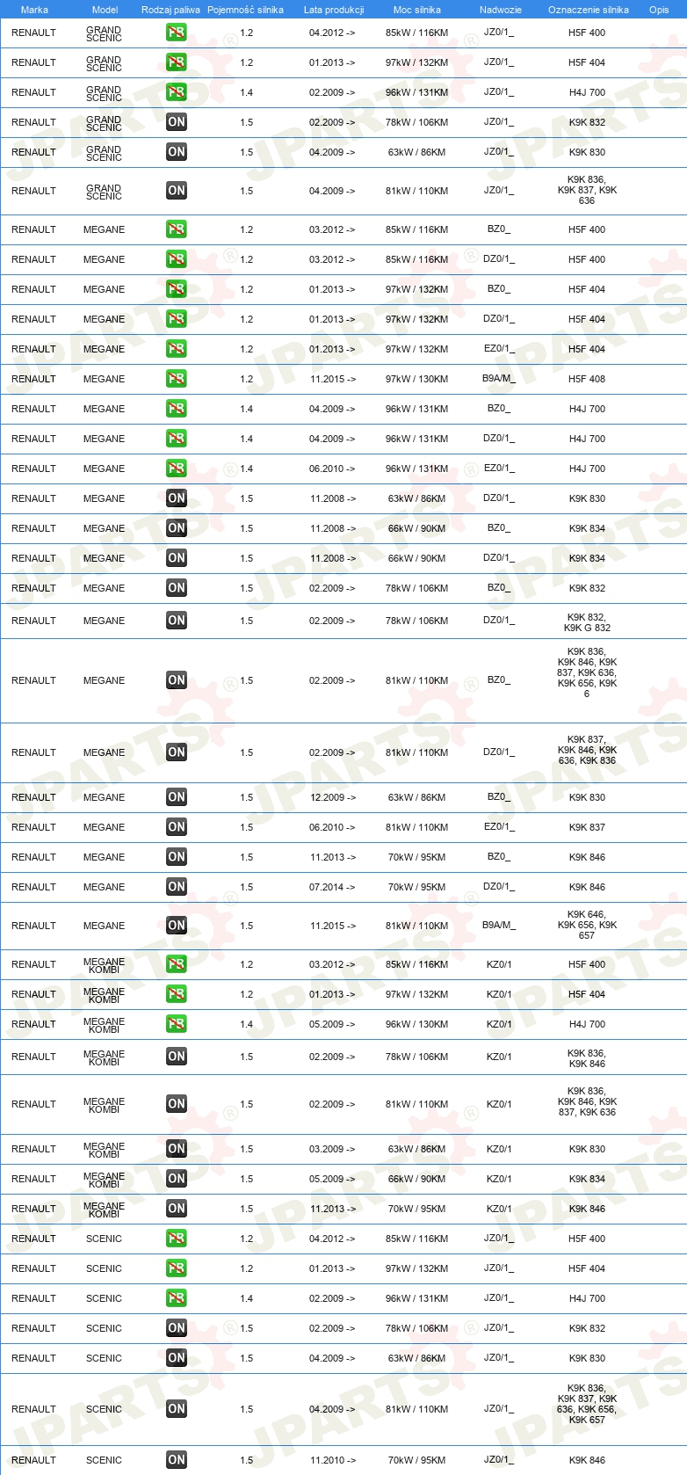Select the 'K9K 646, K9K 656, K9K 657' engine cell

[587, 925]
